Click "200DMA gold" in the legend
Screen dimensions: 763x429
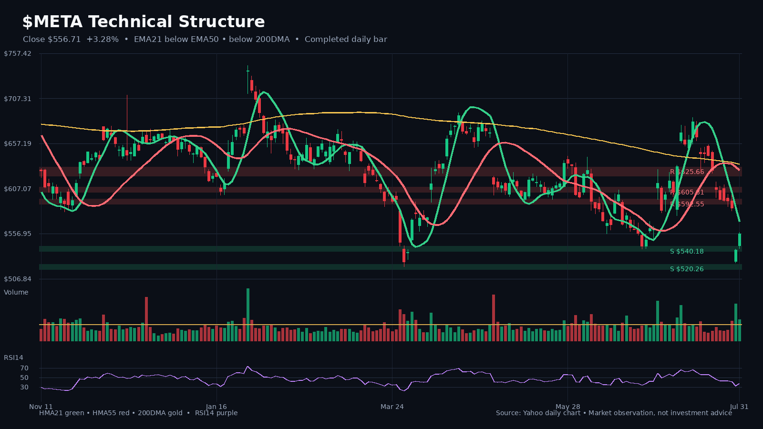[160, 413]
